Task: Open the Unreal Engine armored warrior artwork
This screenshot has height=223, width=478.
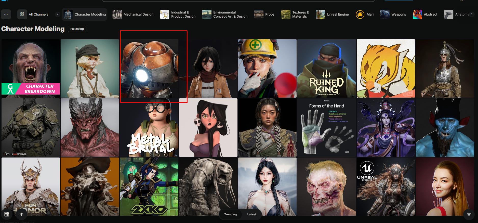Action: (386, 187)
